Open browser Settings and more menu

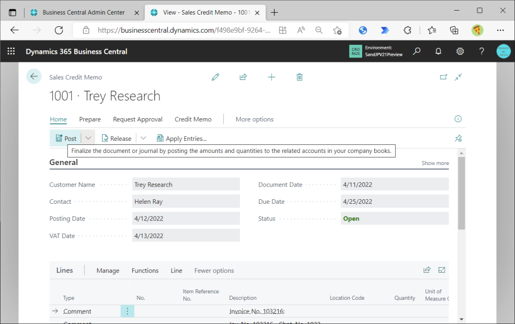pos(500,30)
